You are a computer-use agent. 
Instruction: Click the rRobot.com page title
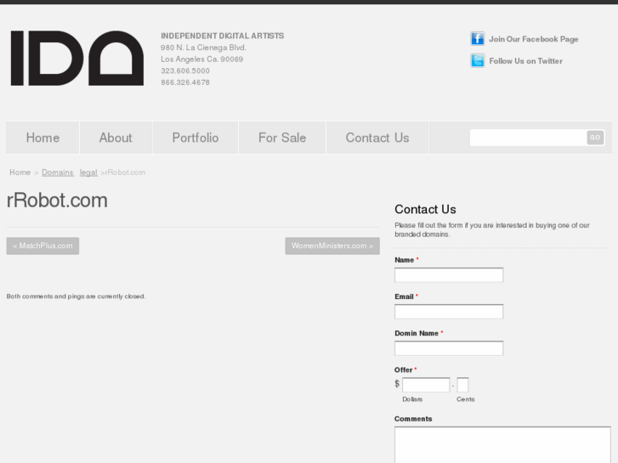(x=57, y=200)
